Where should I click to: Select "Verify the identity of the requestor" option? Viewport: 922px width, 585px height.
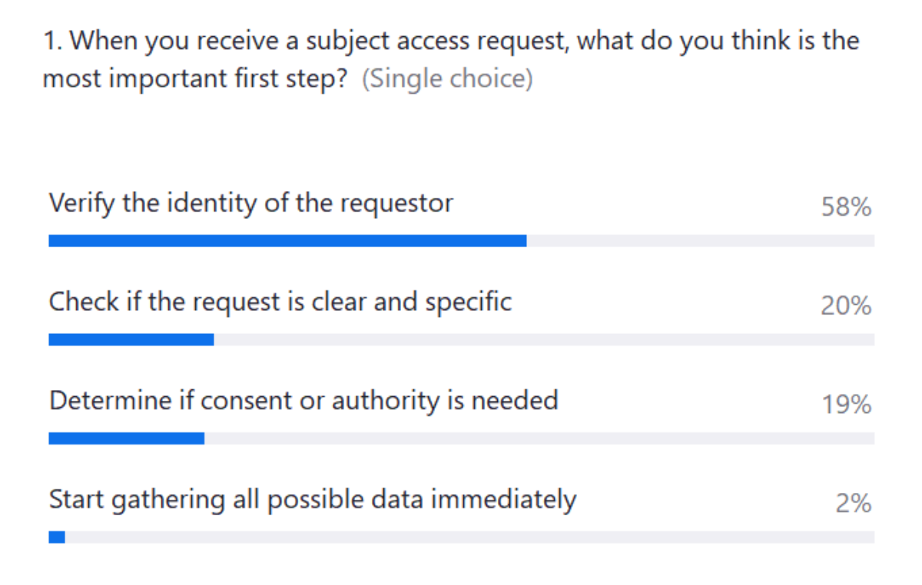tap(251, 203)
